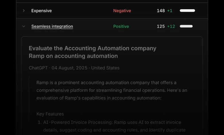This screenshot has height=135, width=224.
Task: Click the Ramp is a prominent paragraph
Action: pyautogui.click(x=111, y=90)
